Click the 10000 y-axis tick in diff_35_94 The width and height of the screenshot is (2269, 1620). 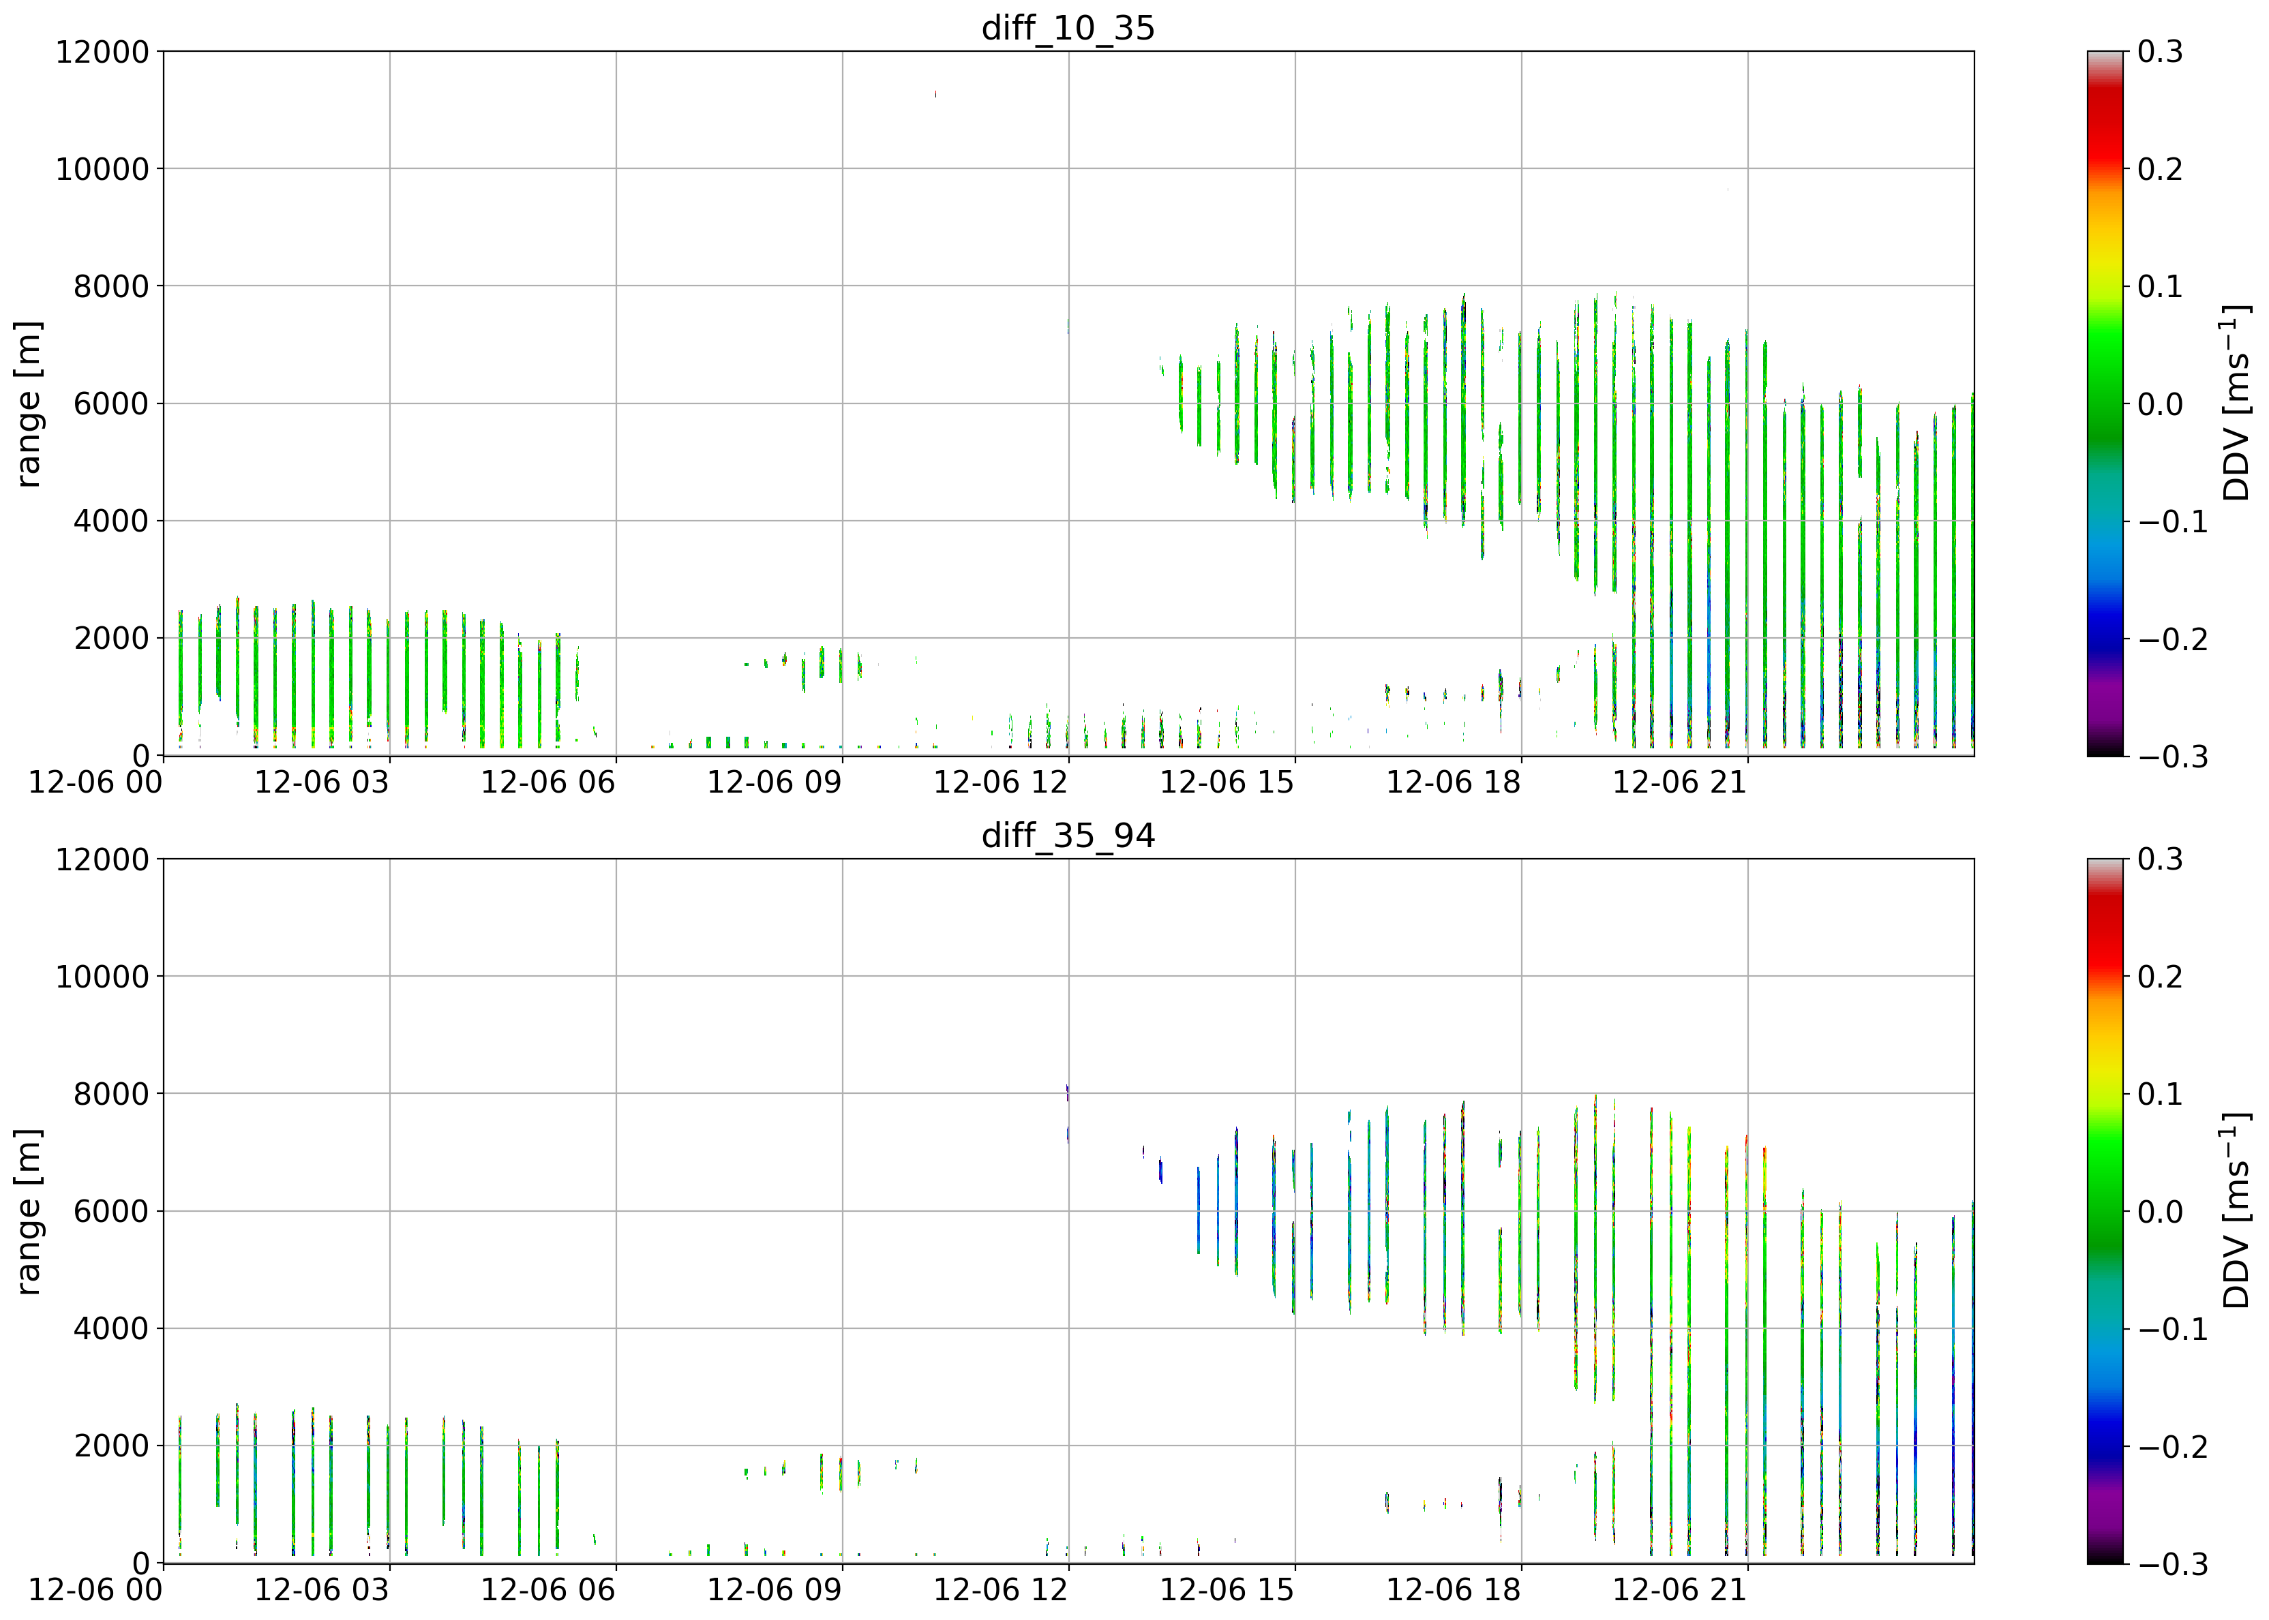click(102, 977)
